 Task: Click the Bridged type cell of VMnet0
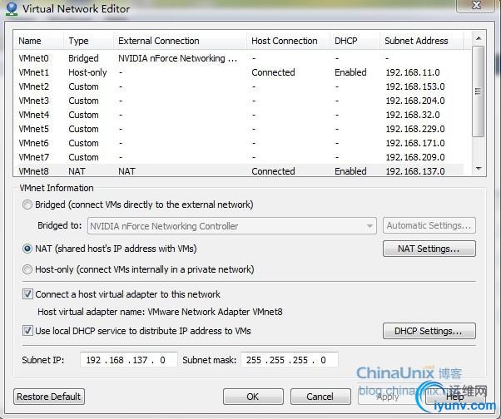click(x=83, y=58)
